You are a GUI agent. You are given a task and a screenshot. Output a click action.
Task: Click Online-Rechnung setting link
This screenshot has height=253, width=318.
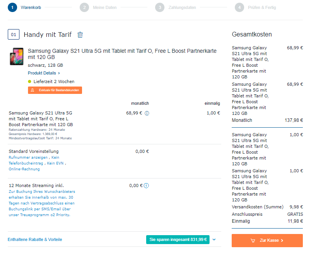pos(24,169)
